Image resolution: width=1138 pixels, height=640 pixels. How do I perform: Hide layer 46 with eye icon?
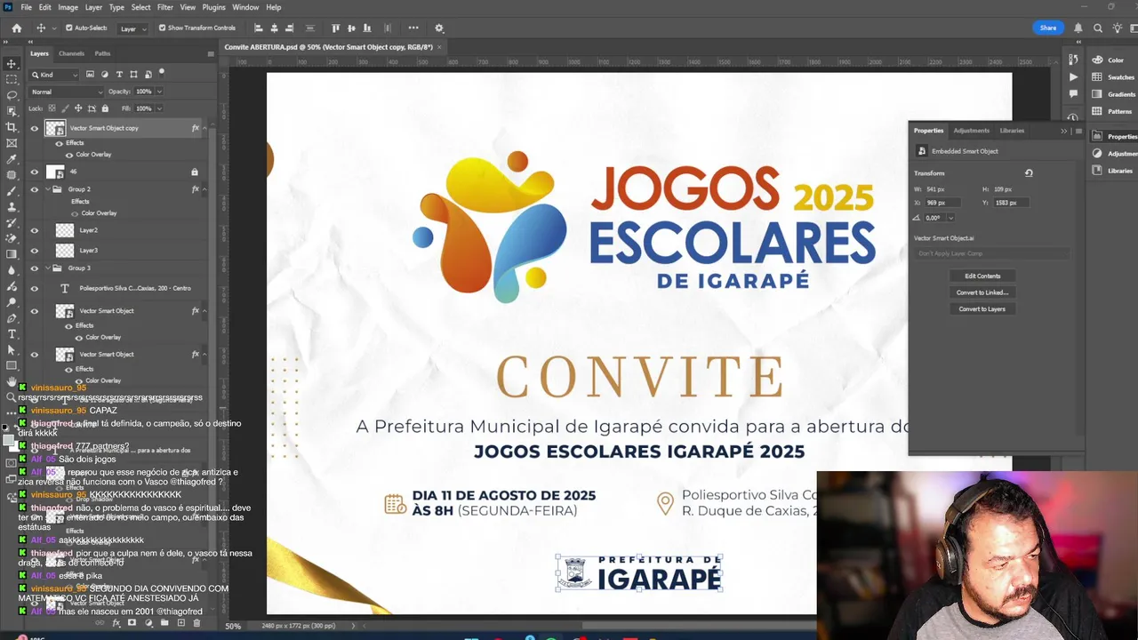point(35,172)
